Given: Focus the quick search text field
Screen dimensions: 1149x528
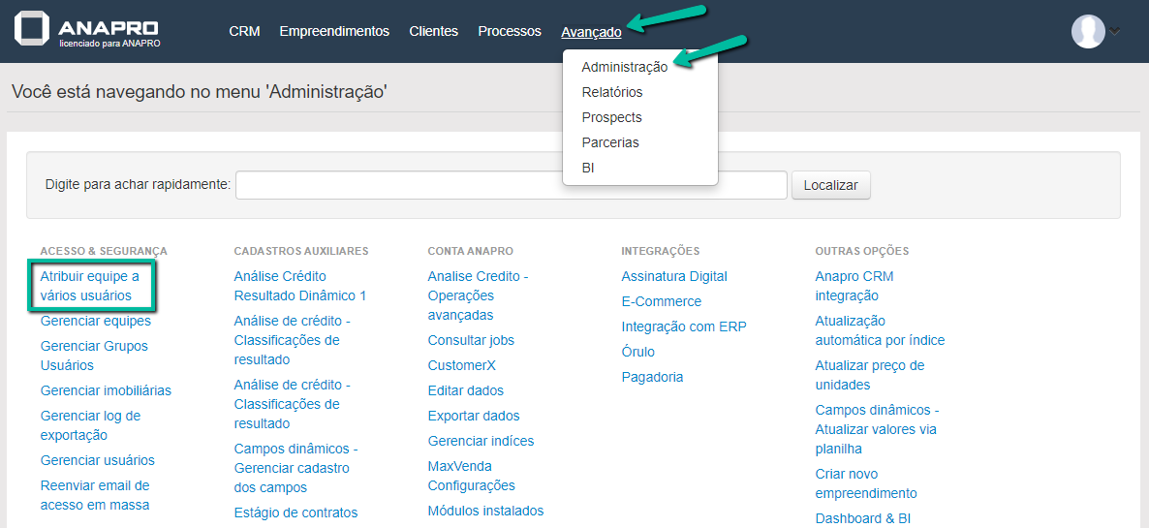Looking at the screenshot, I should point(511,185).
